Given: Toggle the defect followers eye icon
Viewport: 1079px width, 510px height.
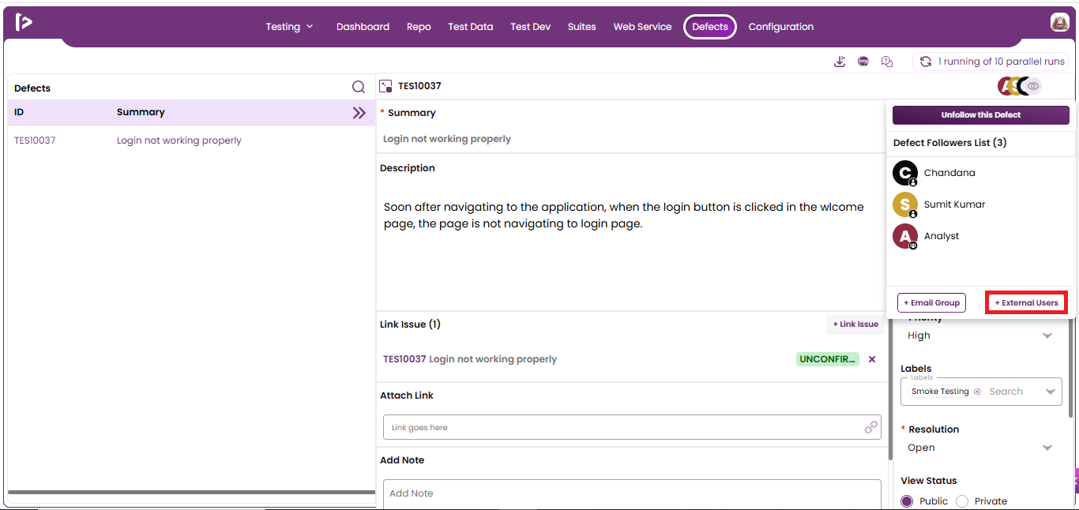Looking at the screenshot, I should coord(1032,86).
